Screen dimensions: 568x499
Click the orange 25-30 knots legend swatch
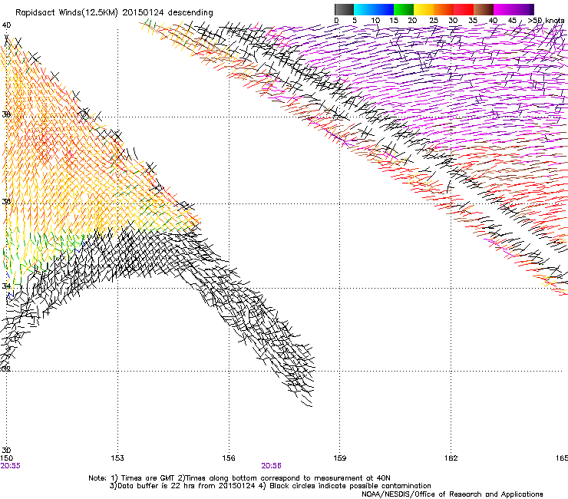(x=444, y=9)
